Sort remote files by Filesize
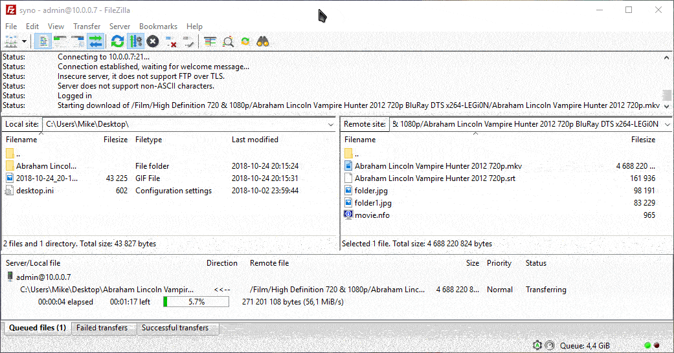 pos(643,140)
